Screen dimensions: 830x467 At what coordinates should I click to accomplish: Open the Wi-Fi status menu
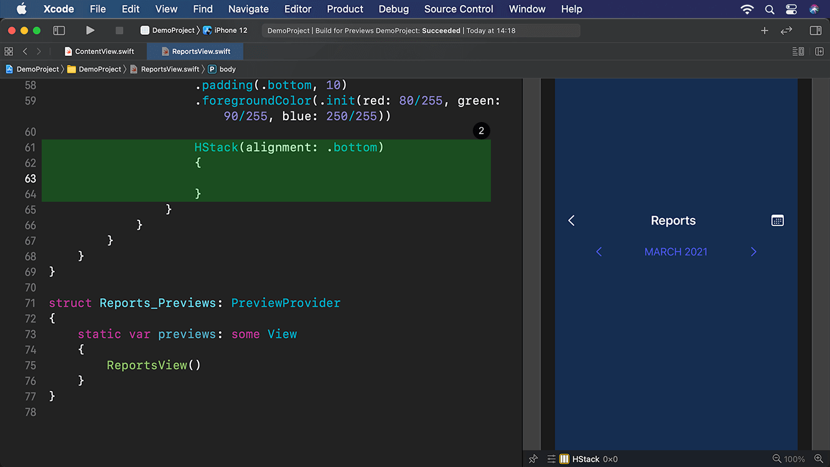click(x=747, y=9)
